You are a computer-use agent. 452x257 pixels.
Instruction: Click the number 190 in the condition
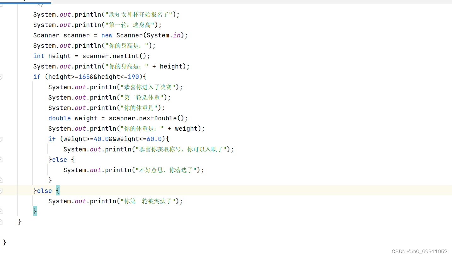(133, 77)
